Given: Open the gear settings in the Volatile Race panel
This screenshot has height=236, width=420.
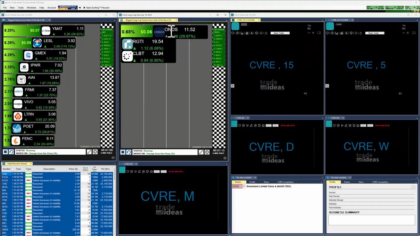Looking at the screenshot, I should (x=95, y=152).
